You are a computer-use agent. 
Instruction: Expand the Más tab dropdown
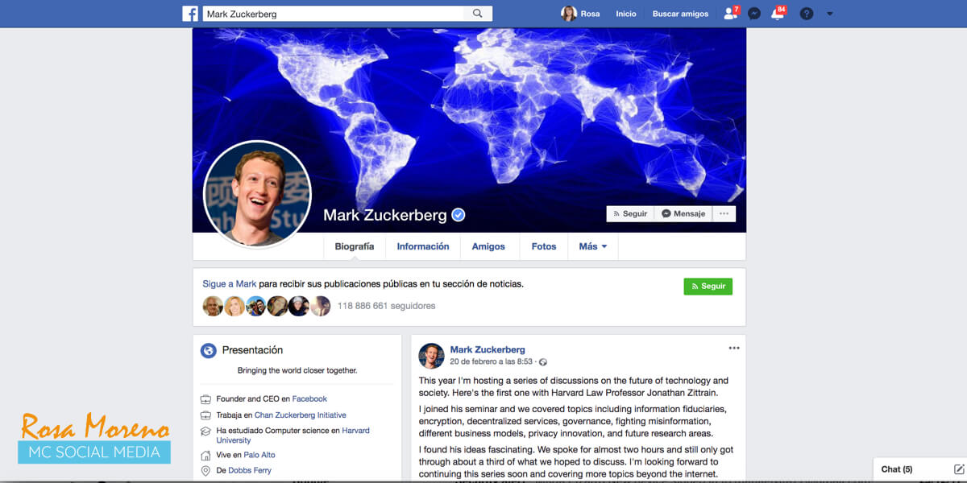(593, 246)
